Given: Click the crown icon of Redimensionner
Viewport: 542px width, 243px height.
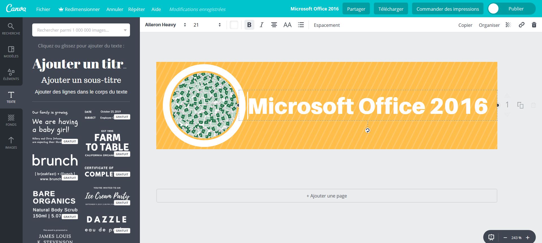Looking at the screenshot, I should (x=61, y=9).
